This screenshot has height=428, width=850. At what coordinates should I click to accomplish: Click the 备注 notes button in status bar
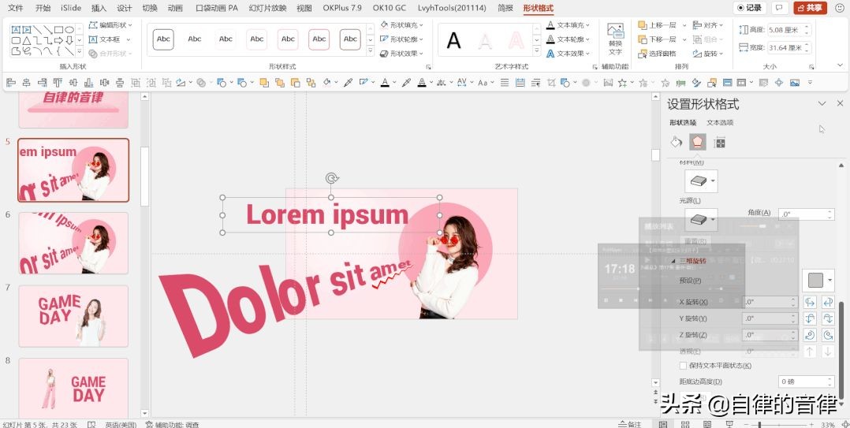[630, 424]
